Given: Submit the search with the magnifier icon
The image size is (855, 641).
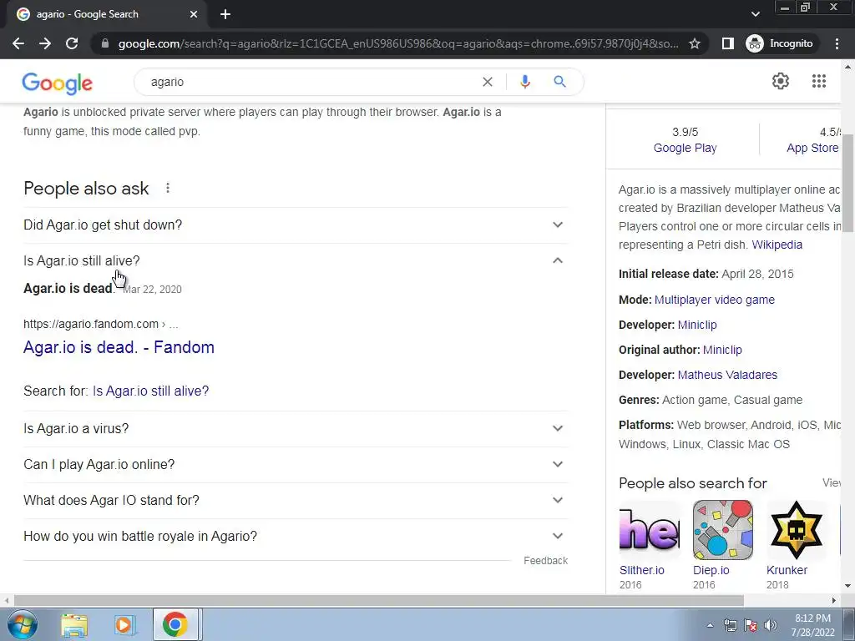Looking at the screenshot, I should (x=559, y=82).
